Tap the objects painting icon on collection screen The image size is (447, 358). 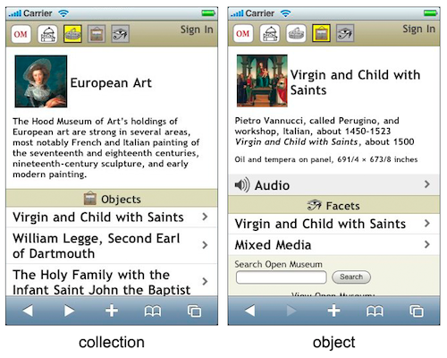pos(97,34)
